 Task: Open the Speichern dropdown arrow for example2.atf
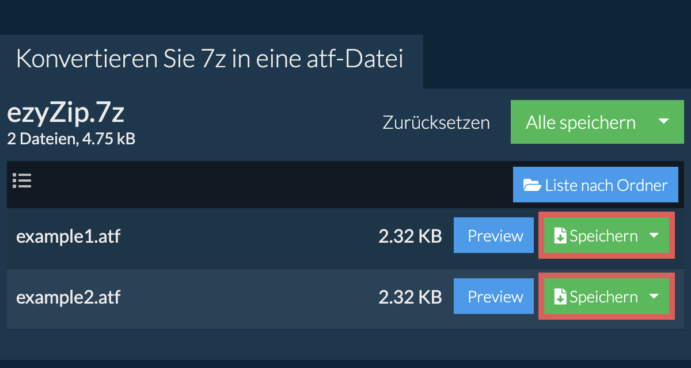654,297
